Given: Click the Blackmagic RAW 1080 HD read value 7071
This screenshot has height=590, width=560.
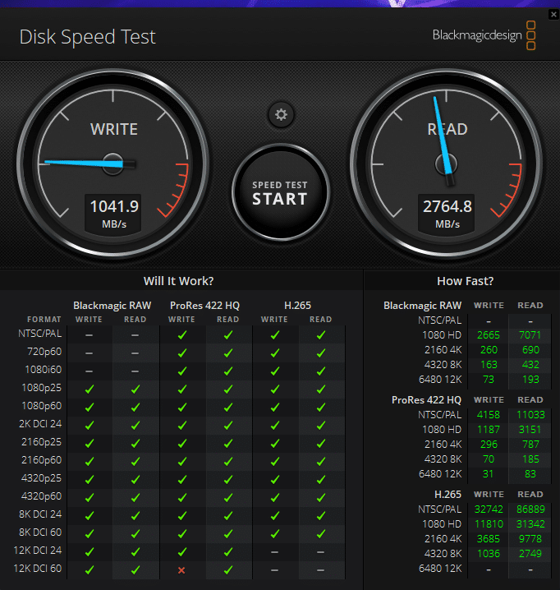Looking at the screenshot, I should coord(530,335).
